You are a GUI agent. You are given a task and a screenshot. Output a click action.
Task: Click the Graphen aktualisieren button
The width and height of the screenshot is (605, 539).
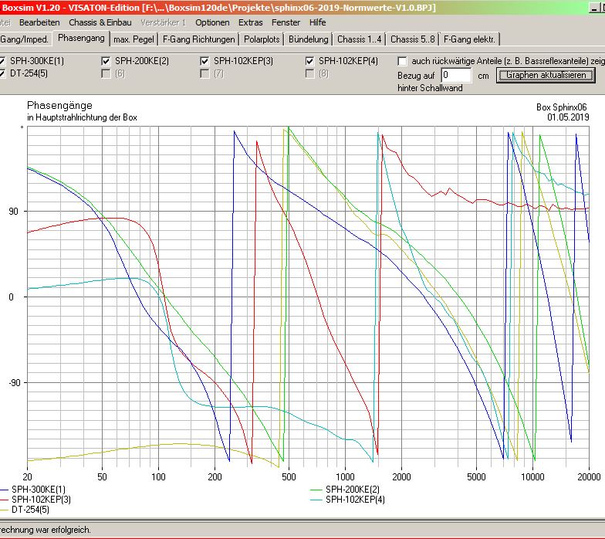(546, 75)
